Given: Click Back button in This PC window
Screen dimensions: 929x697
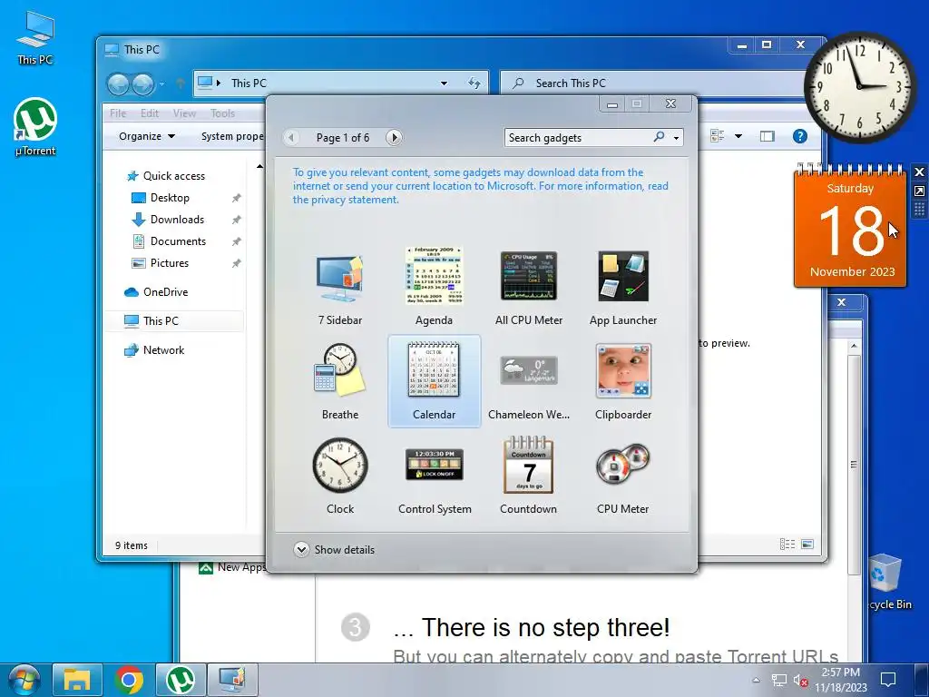Looking at the screenshot, I should (118, 84).
